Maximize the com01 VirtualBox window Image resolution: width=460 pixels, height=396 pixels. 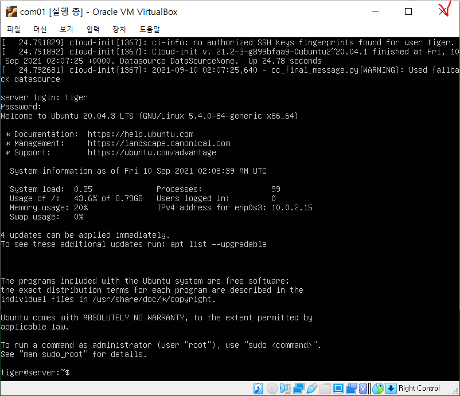click(x=408, y=11)
